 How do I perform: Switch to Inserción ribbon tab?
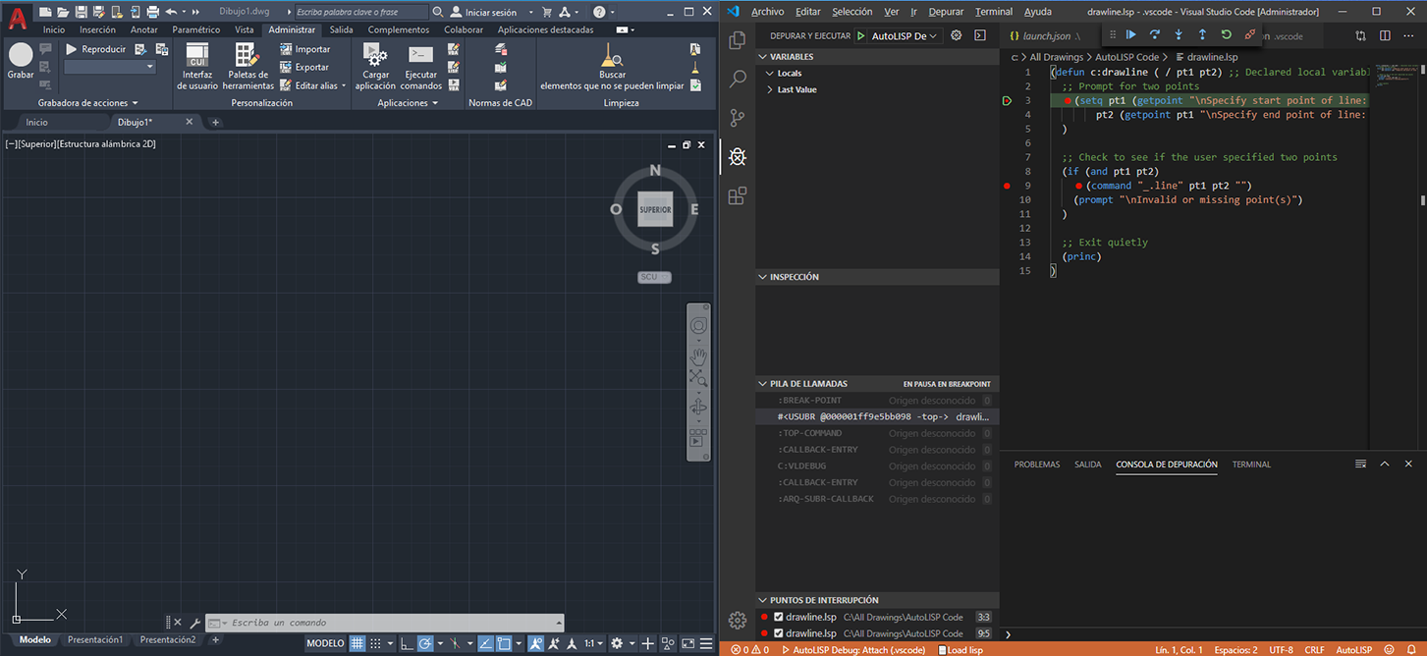pos(97,29)
